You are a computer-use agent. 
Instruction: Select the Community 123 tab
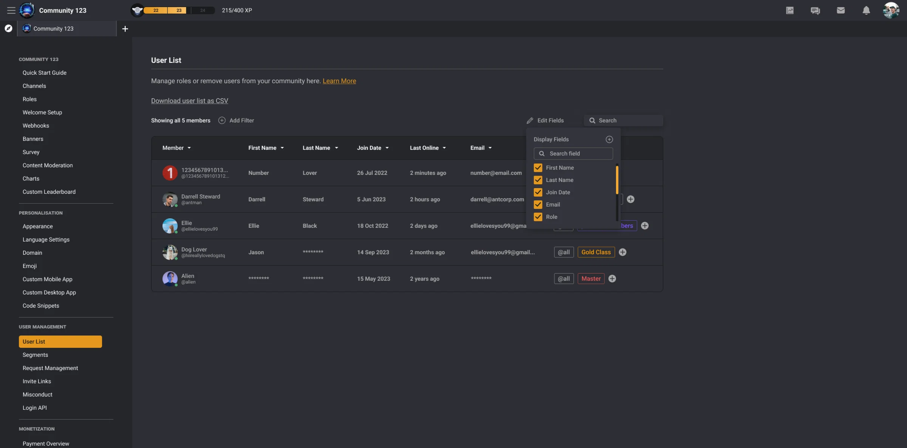click(x=67, y=29)
